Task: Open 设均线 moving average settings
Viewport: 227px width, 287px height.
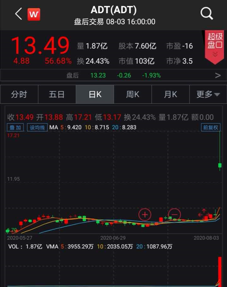Action: coord(37,128)
